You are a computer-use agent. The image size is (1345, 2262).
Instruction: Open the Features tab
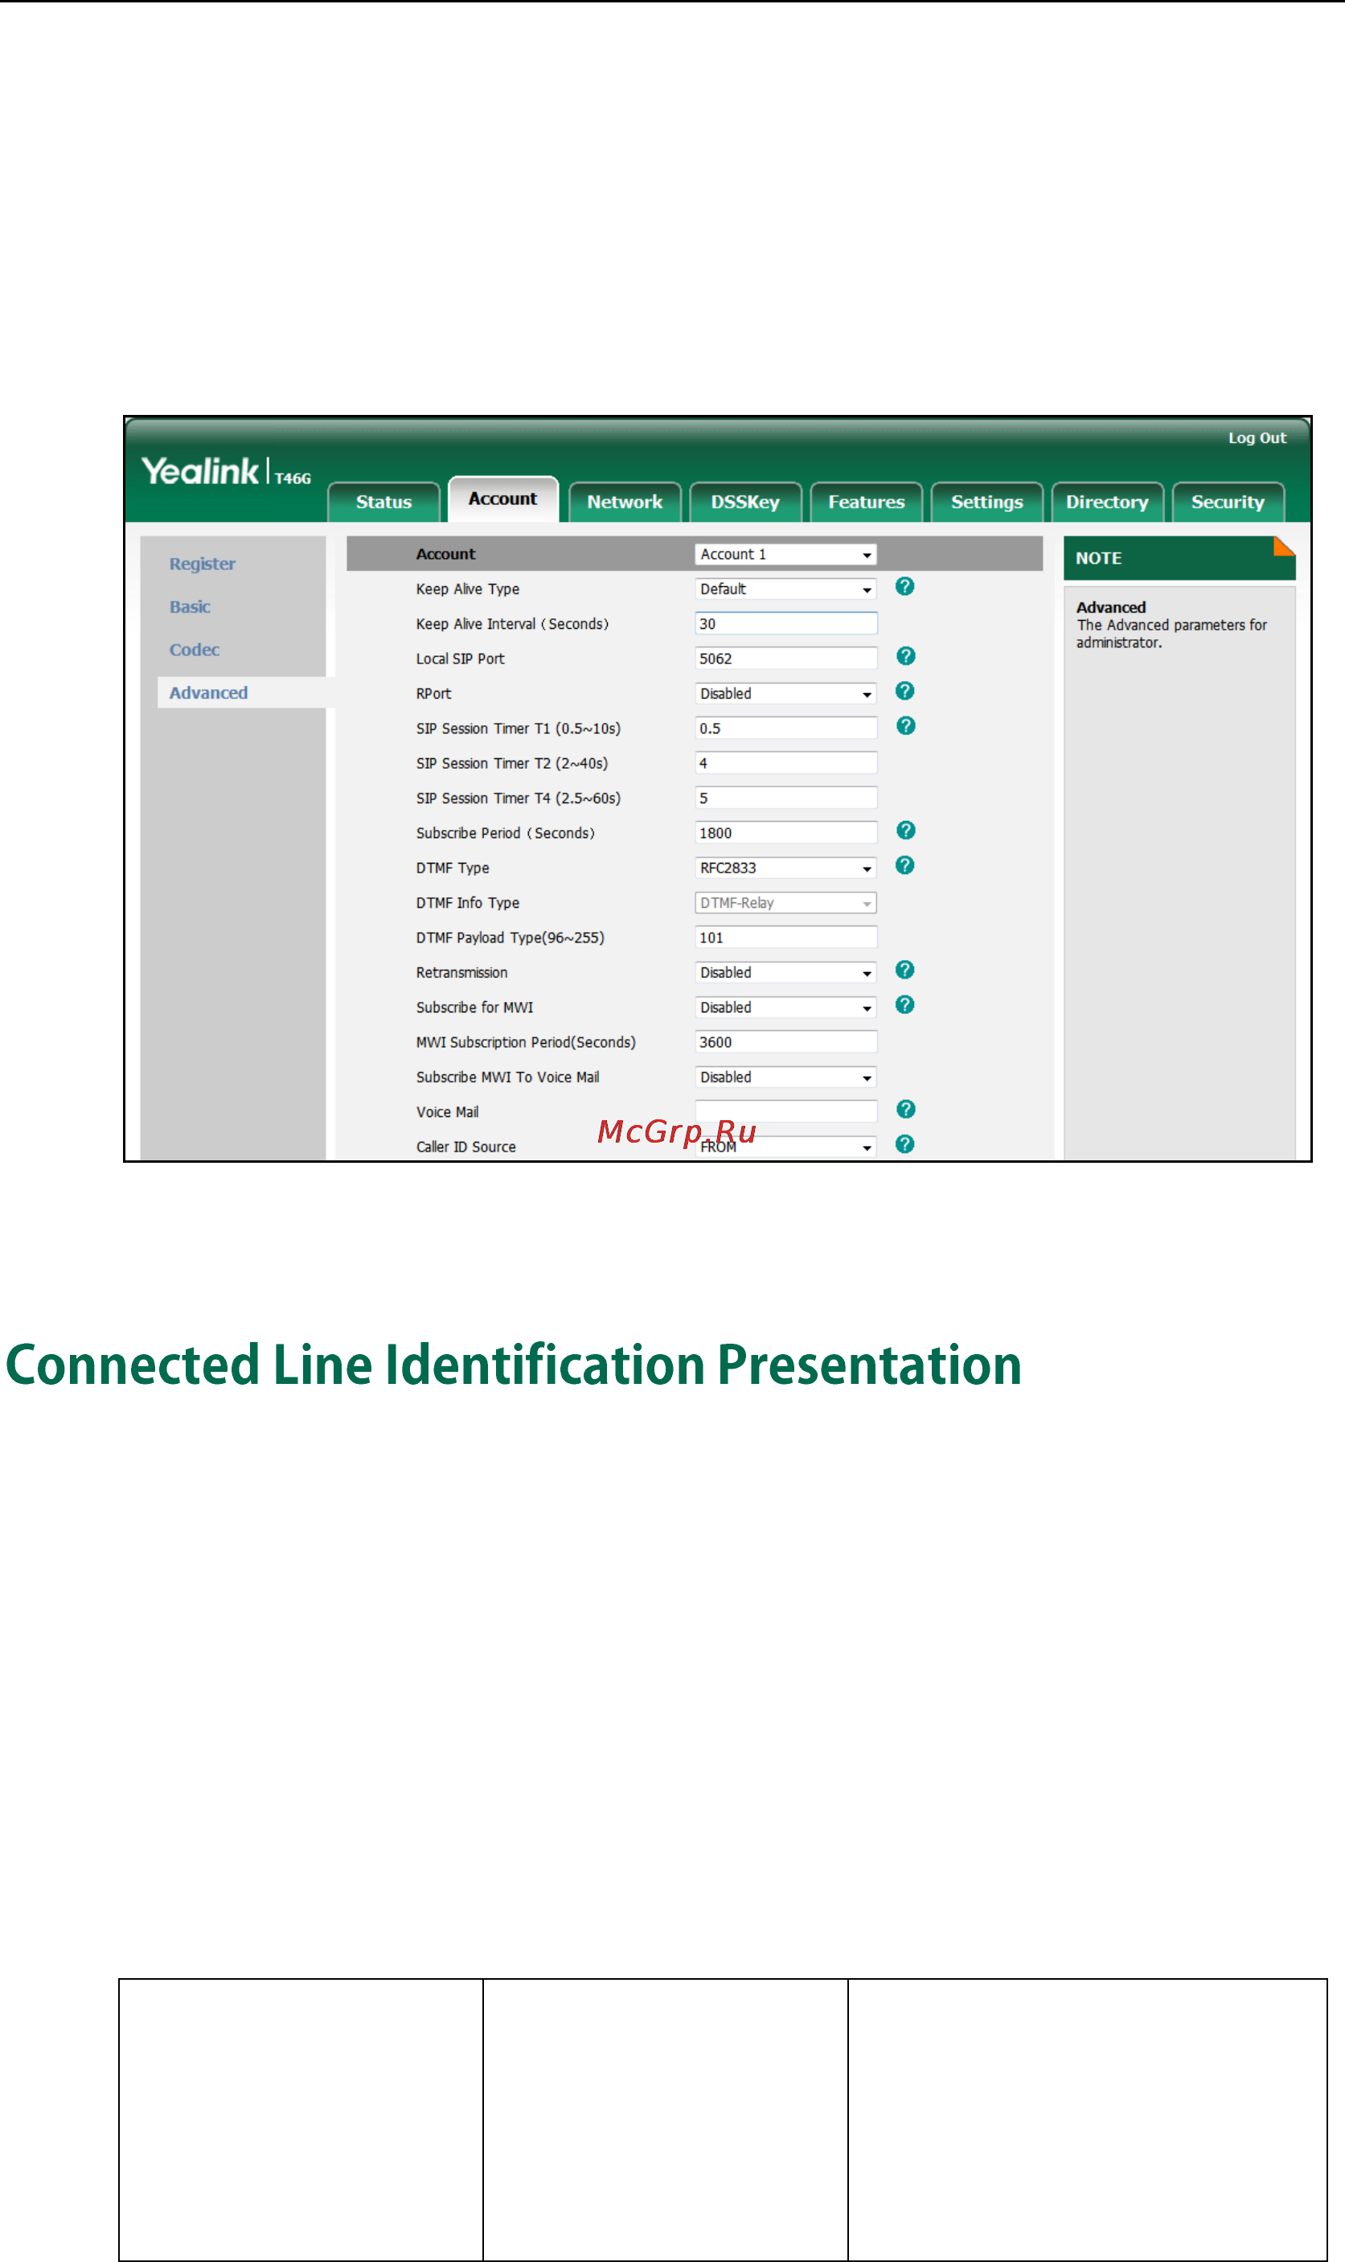[867, 502]
